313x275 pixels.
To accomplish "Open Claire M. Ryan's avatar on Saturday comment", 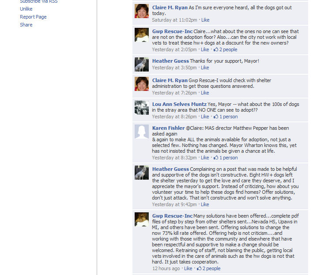I will [x=142, y=11].
